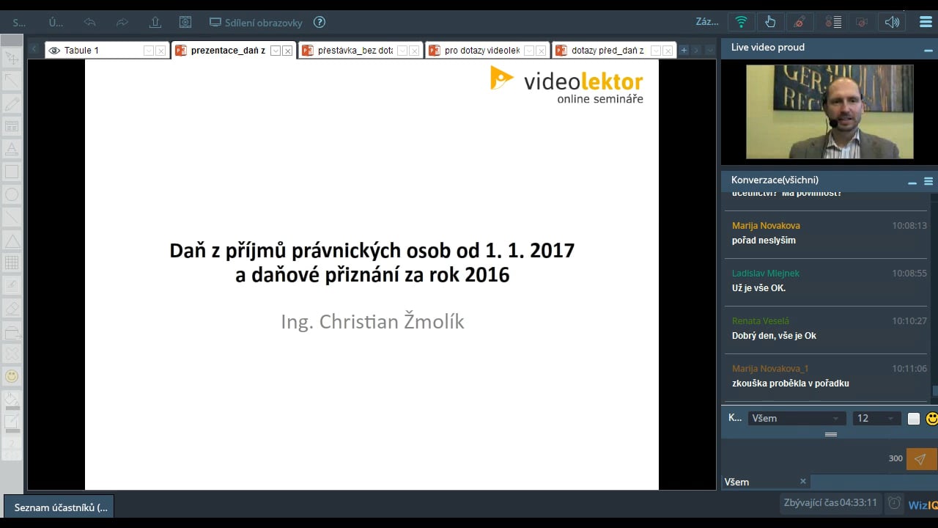This screenshot has width=938, height=528.
Task: Click the chat resize handle bar
Action: (x=831, y=435)
